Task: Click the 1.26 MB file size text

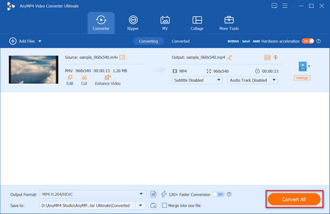Action: click(x=120, y=71)
